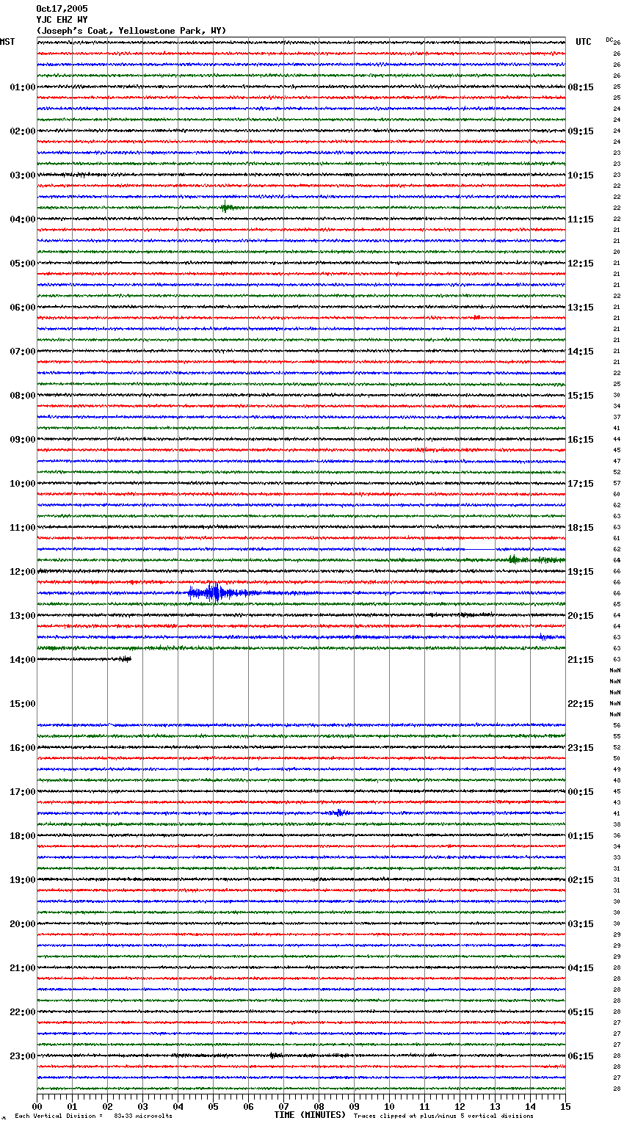The width and height of the screenshot is (624, 1126).
Task: Click the 02:00 MST time label
Action: click(x=23, y=131)
